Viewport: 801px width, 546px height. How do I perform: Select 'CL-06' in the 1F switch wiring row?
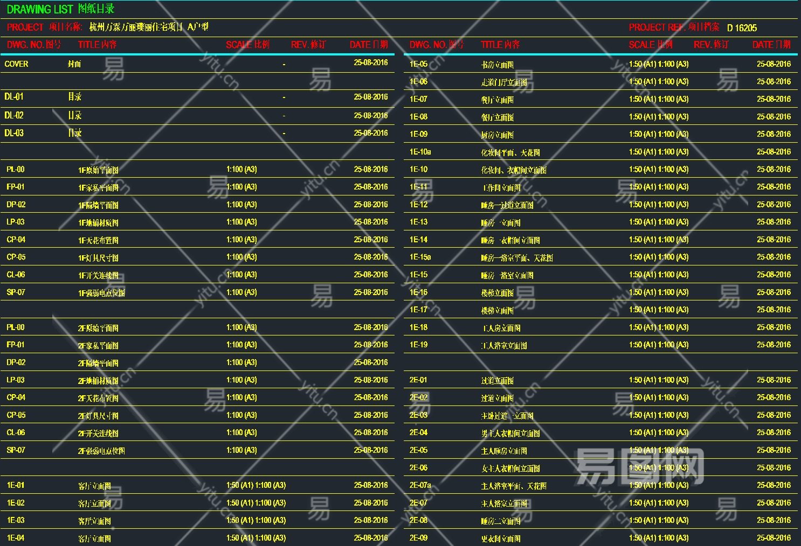[16, 275]
